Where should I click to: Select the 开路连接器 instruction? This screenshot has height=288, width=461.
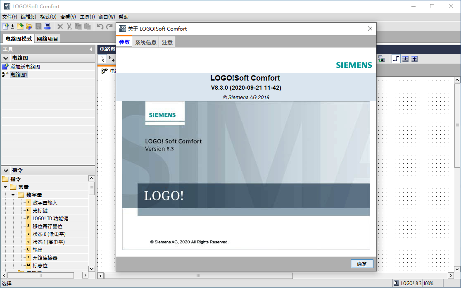[45, 258]
